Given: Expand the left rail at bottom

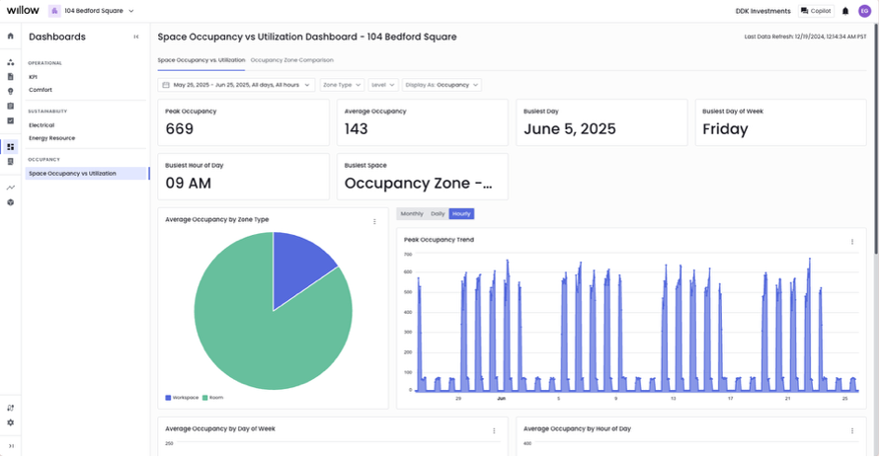Looking at the screenshot, I should (x=11, y=446).
